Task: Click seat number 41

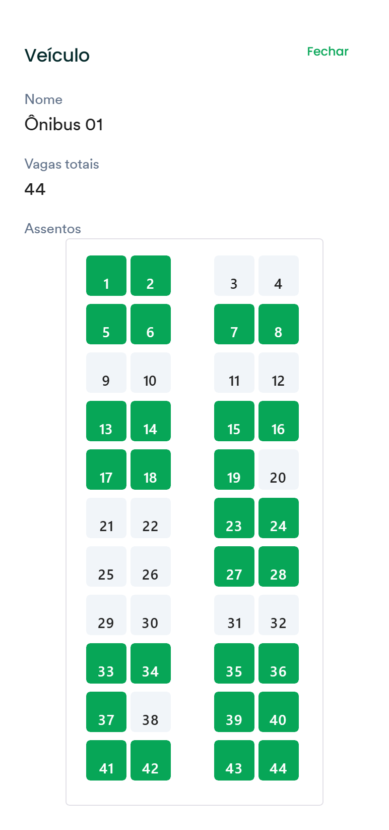Action: (x=106, y=760)
